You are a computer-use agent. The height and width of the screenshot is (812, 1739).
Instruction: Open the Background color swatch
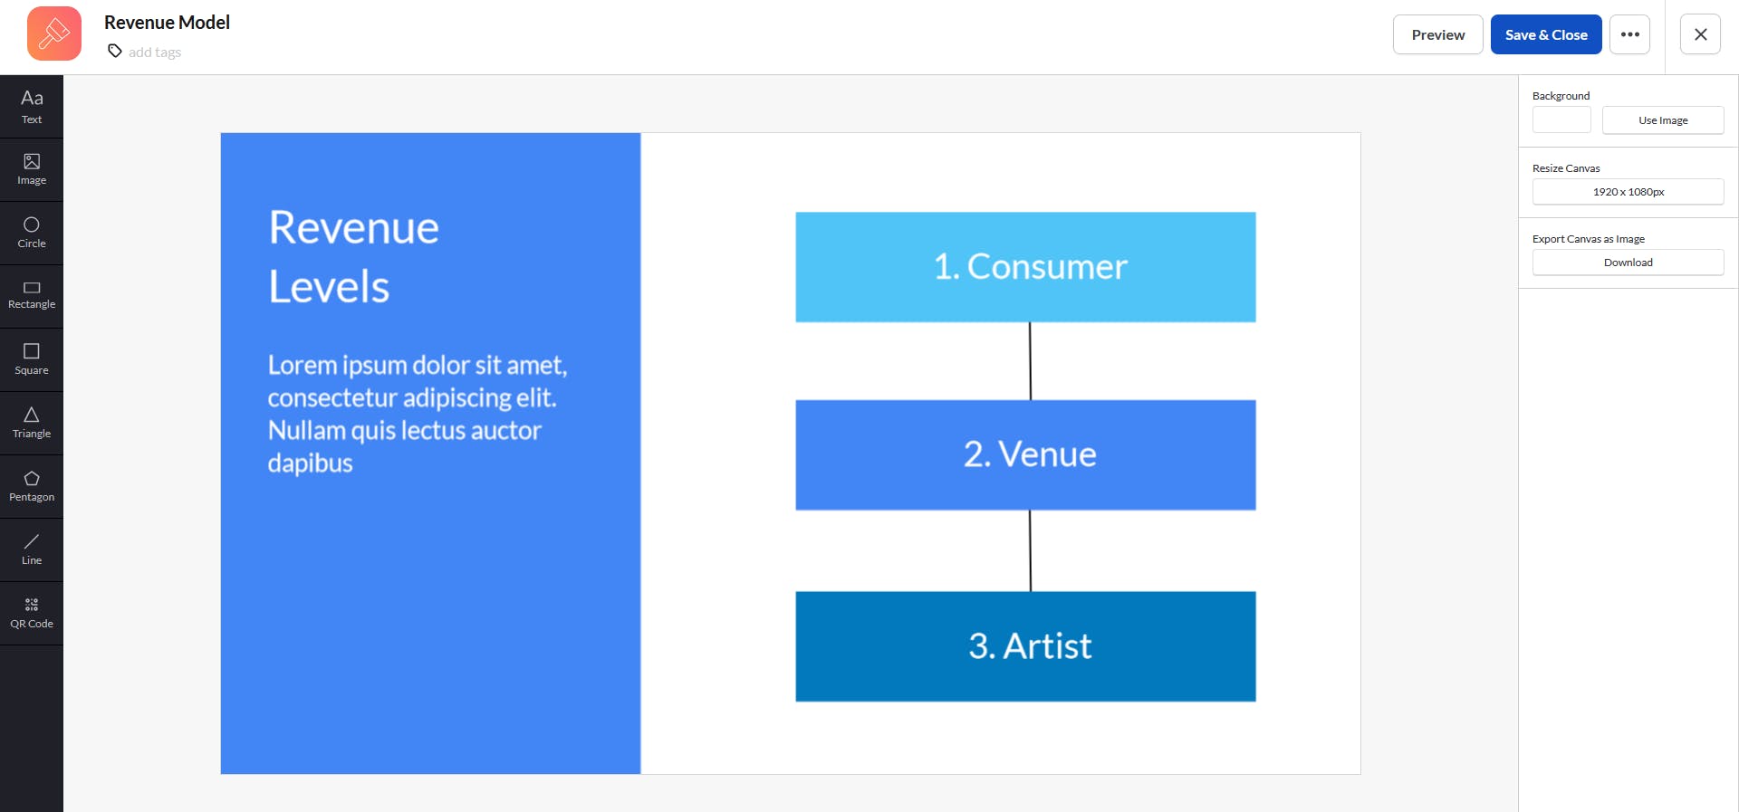1561,120
